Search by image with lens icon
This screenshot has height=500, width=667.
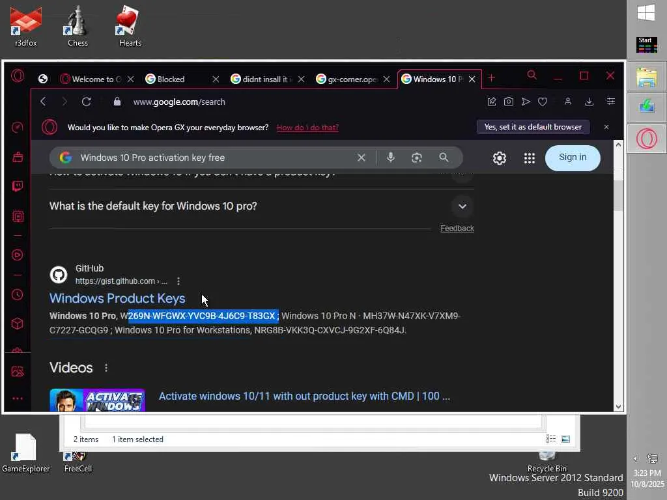[417, 158]
